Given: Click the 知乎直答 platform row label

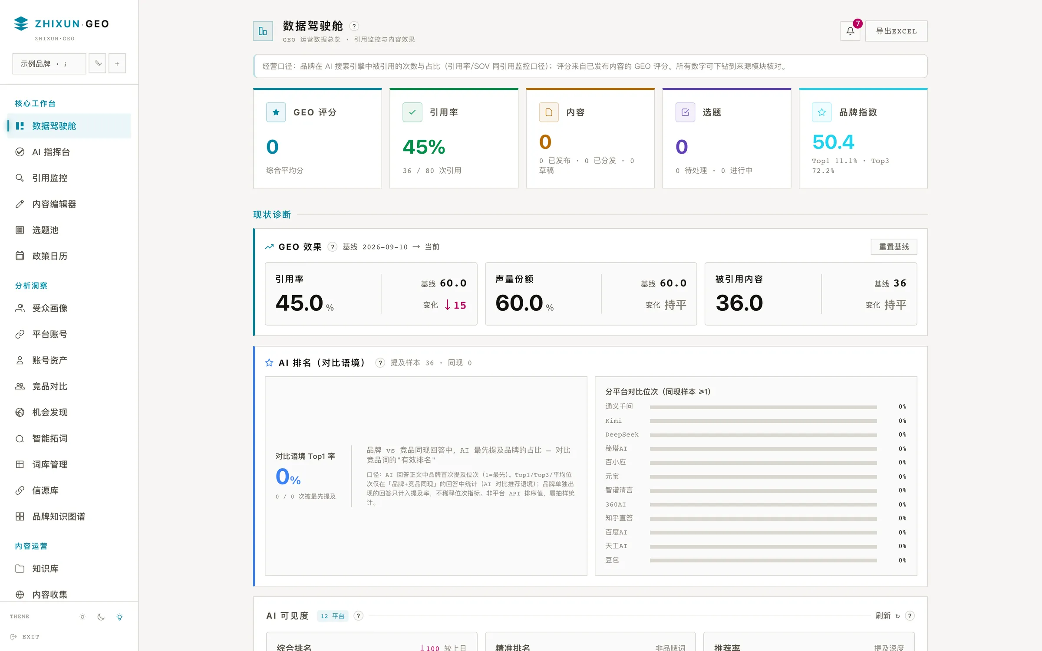Looking at the screenshot, I should pyautogui.click(x=619, y=518).
